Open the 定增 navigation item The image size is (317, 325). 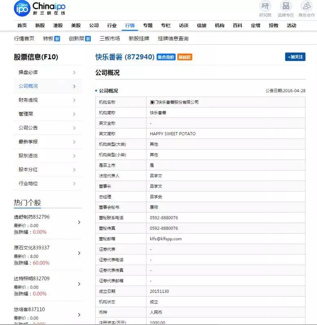[256, 26]
